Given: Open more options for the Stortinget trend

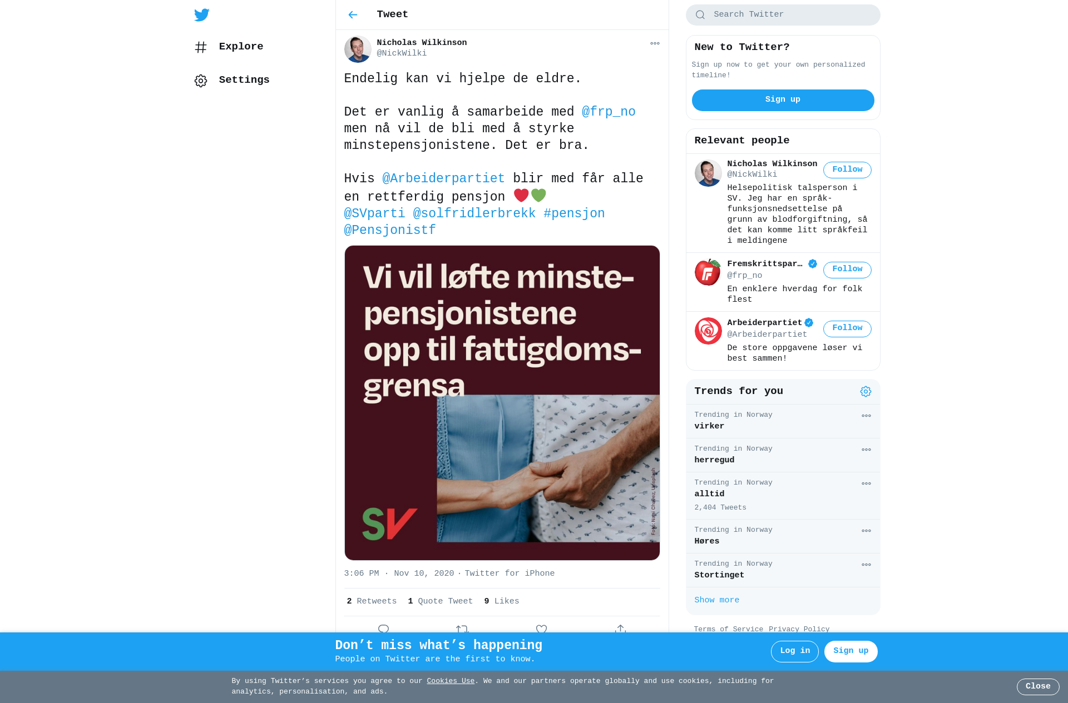Looking at the screenshot, I should click(x=866, y=565).
